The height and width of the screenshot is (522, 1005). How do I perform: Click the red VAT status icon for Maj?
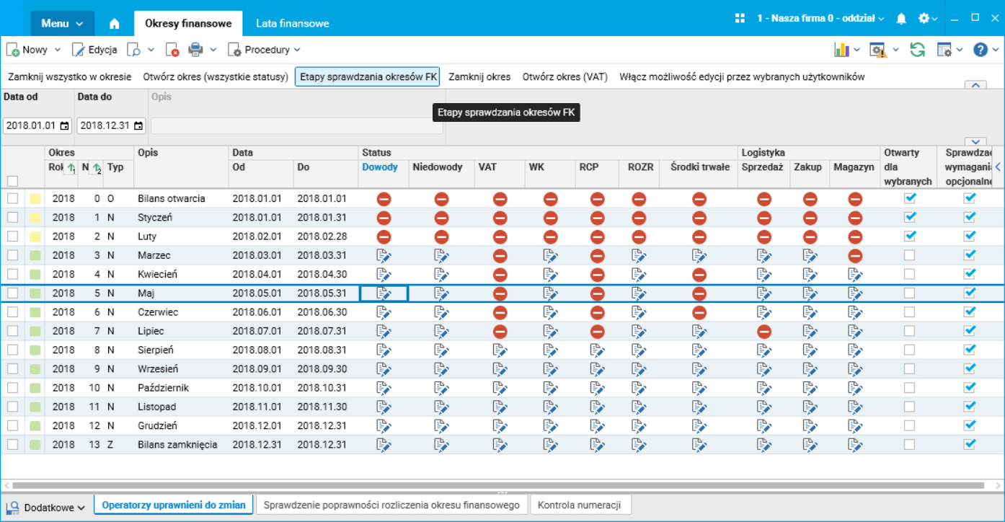point(500,293)
